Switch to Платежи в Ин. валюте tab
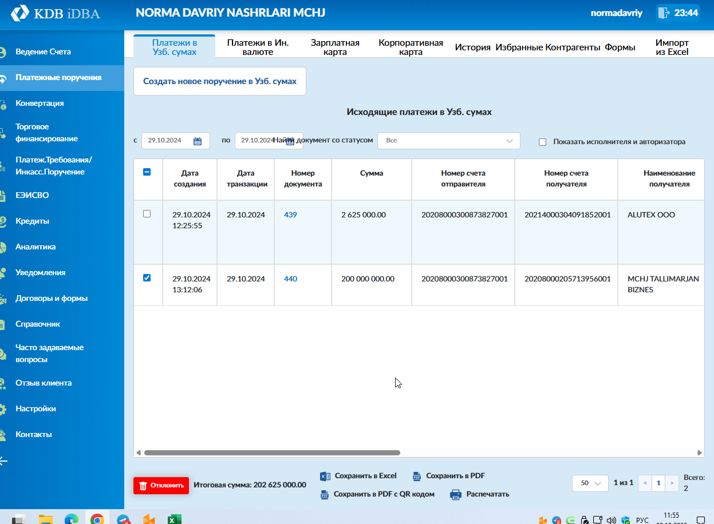 (x=258, y=47)
